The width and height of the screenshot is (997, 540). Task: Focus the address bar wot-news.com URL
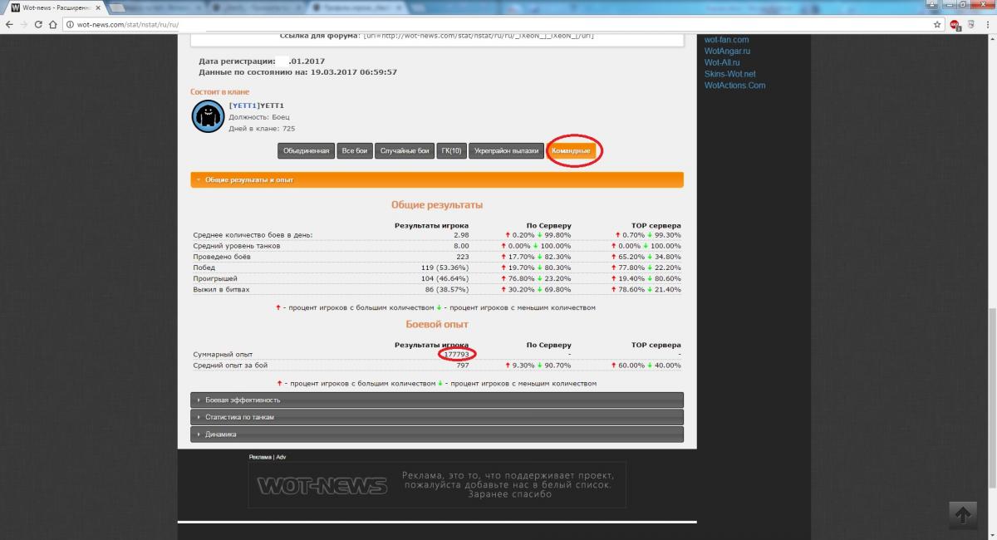click(498, 25)
